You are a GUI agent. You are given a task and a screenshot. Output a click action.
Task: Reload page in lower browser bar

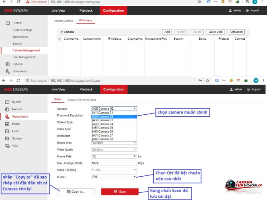(18, 80)
